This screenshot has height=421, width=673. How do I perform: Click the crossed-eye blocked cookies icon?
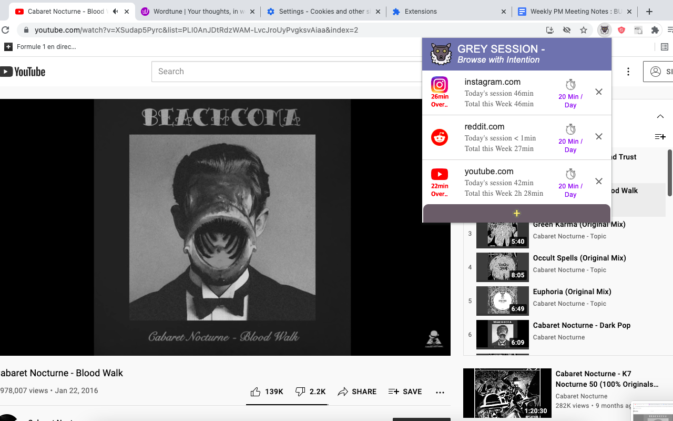(x=567, y=30)
